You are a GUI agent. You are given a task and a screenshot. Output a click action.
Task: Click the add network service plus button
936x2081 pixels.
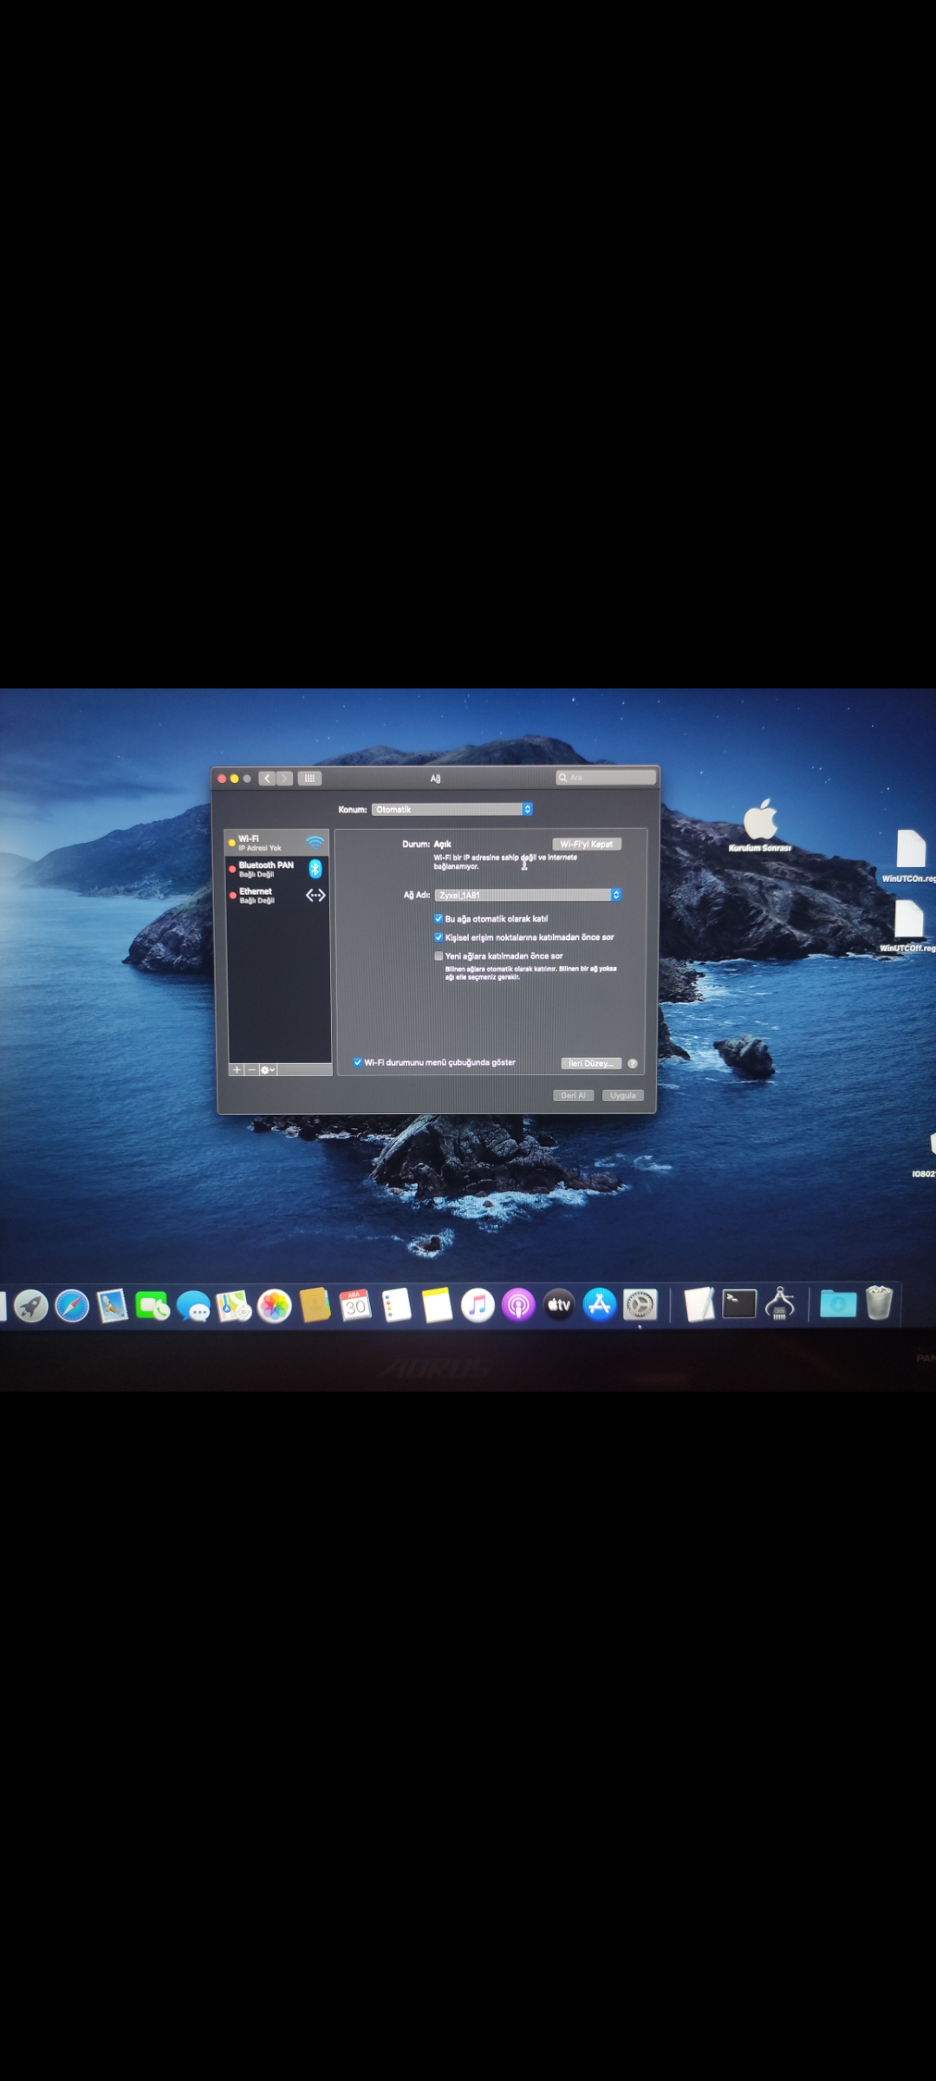point(237,1070)
